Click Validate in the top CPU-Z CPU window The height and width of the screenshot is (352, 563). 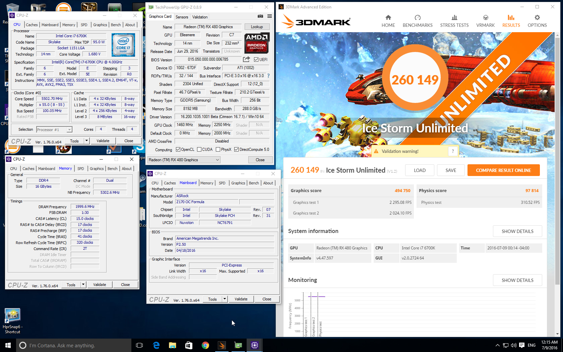(x=103, y=141)
